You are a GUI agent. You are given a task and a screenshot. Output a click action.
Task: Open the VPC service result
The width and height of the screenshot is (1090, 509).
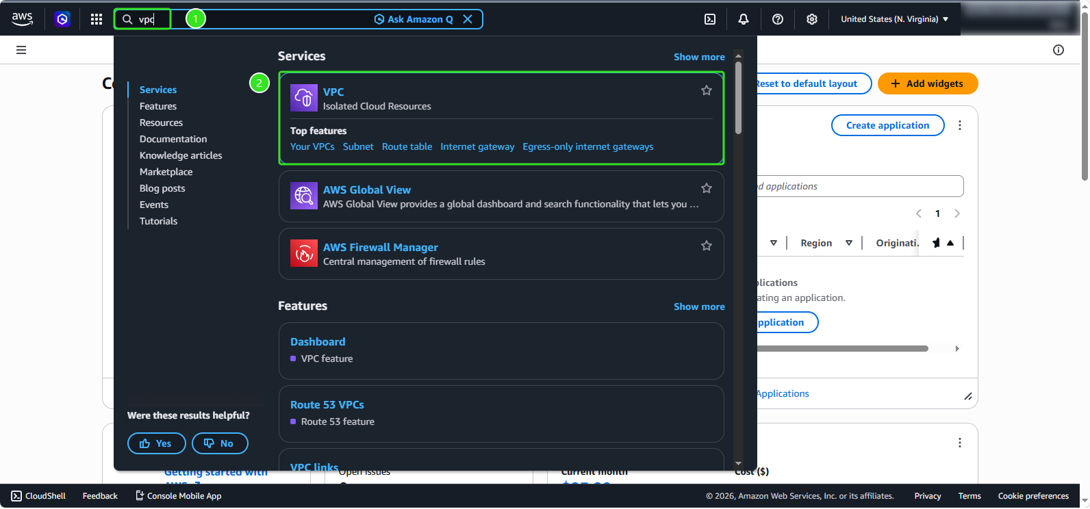[333, 92]
